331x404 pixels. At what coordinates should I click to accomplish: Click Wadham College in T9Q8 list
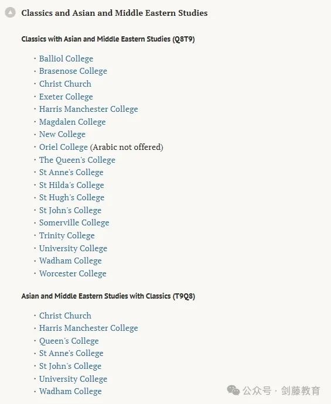pos(70,391)
